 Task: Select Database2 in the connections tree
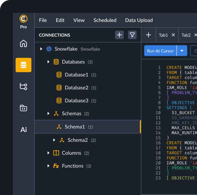[76, 88]
